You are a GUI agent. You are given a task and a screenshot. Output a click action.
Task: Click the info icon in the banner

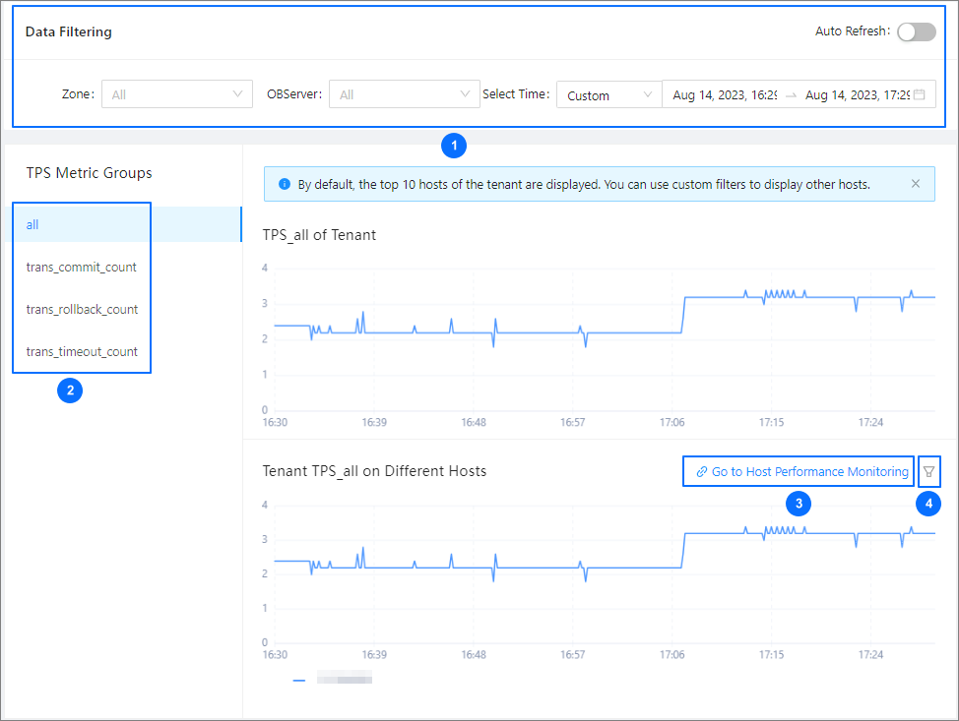(285, 184)
